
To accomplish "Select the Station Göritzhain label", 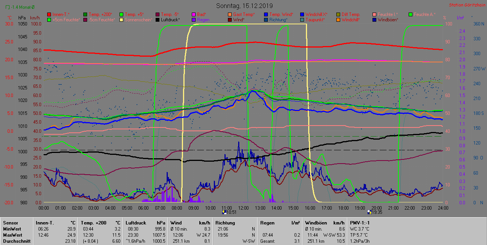I will coord(466,5).
